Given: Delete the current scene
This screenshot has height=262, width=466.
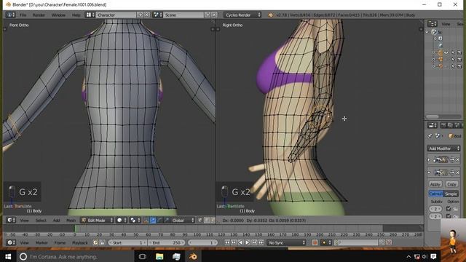Looking at the screenshot, I should [x=214, y=15].
